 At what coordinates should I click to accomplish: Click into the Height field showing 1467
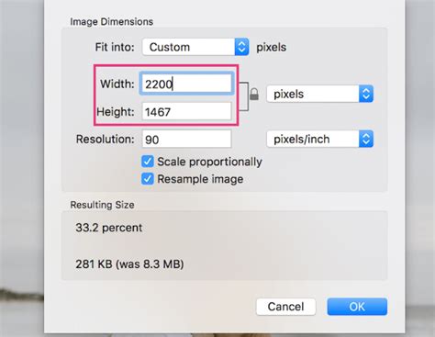pyautogui.click(x=186, y=111)
